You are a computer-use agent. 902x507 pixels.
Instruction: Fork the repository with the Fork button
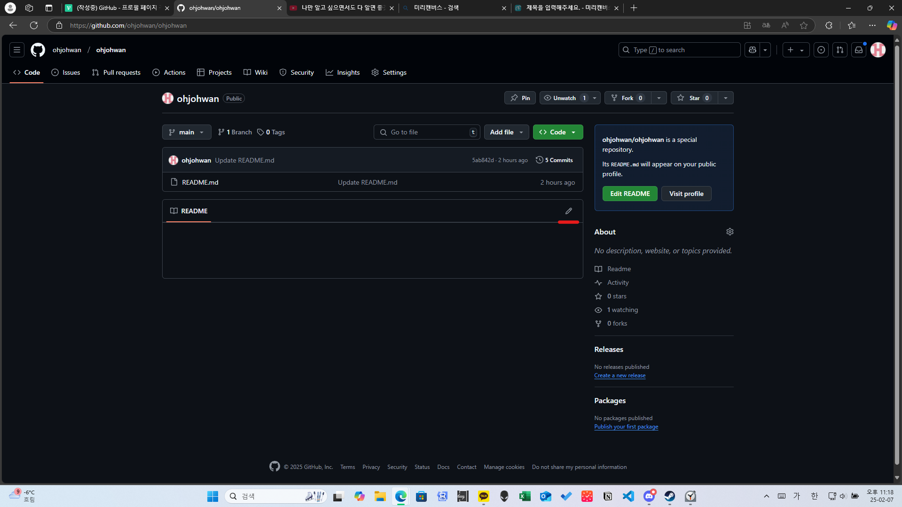tap(628, 98)
